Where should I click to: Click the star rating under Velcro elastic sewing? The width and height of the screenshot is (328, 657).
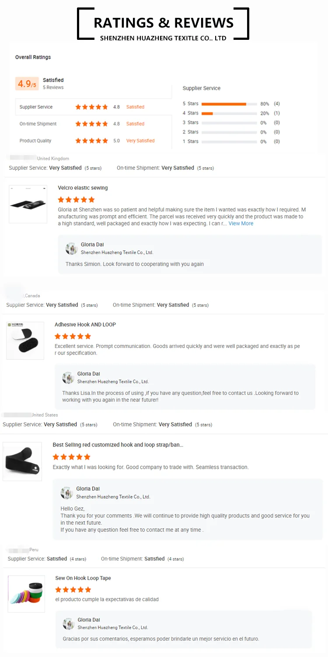pos(76,200)
